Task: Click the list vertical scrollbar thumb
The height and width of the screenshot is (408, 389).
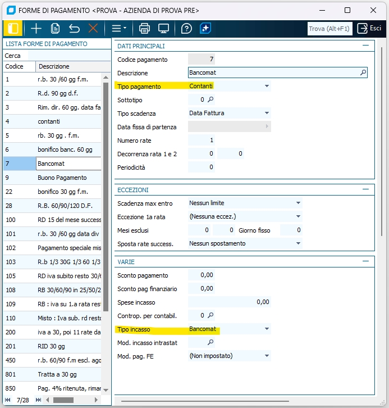Action: tap(106, 197)
